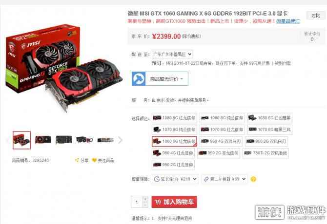Click the right arrow of the thumbnail carousel
Screen dimensions: 327x224
[120, 140]
